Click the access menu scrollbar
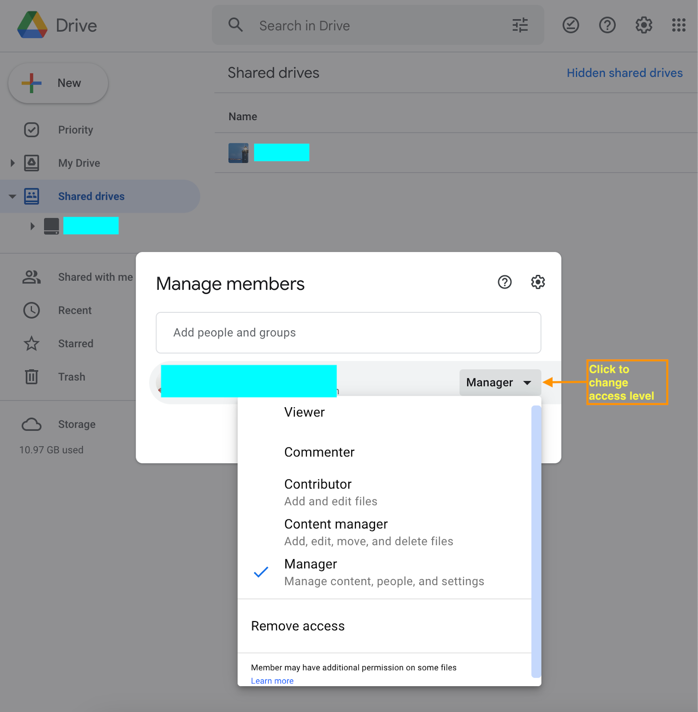Viewport: 698px width, 712px height. tap(536, 541)
